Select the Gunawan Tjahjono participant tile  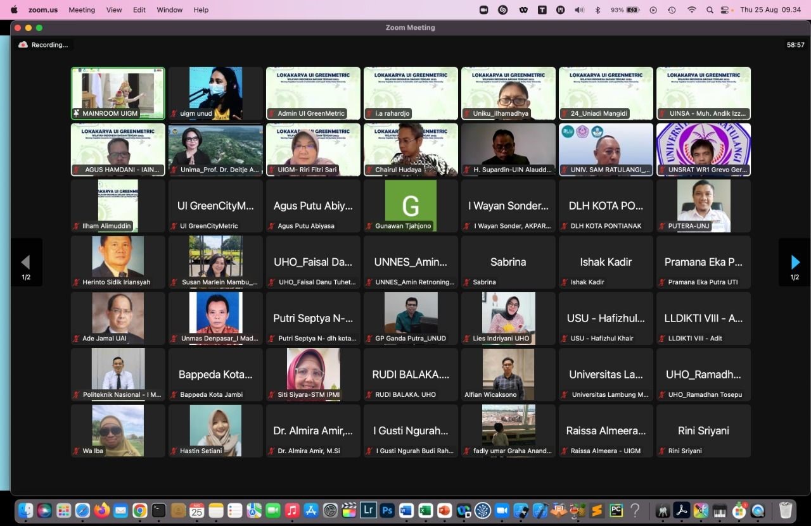tap(411, 206)
